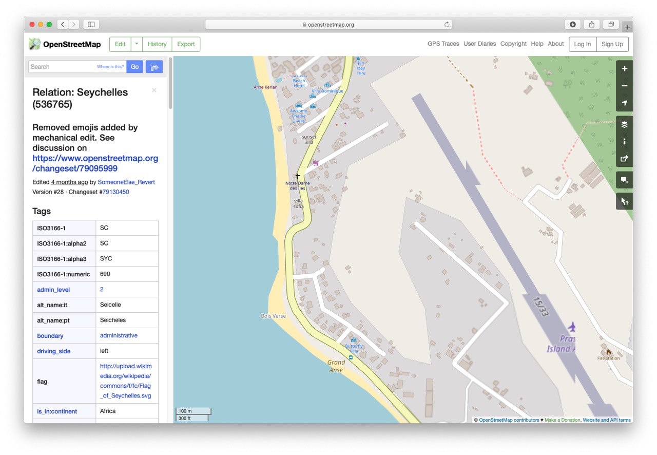
Task: Go forward with Safari's forward arrow
Action: pyautogui.click(x=74, y=24)
